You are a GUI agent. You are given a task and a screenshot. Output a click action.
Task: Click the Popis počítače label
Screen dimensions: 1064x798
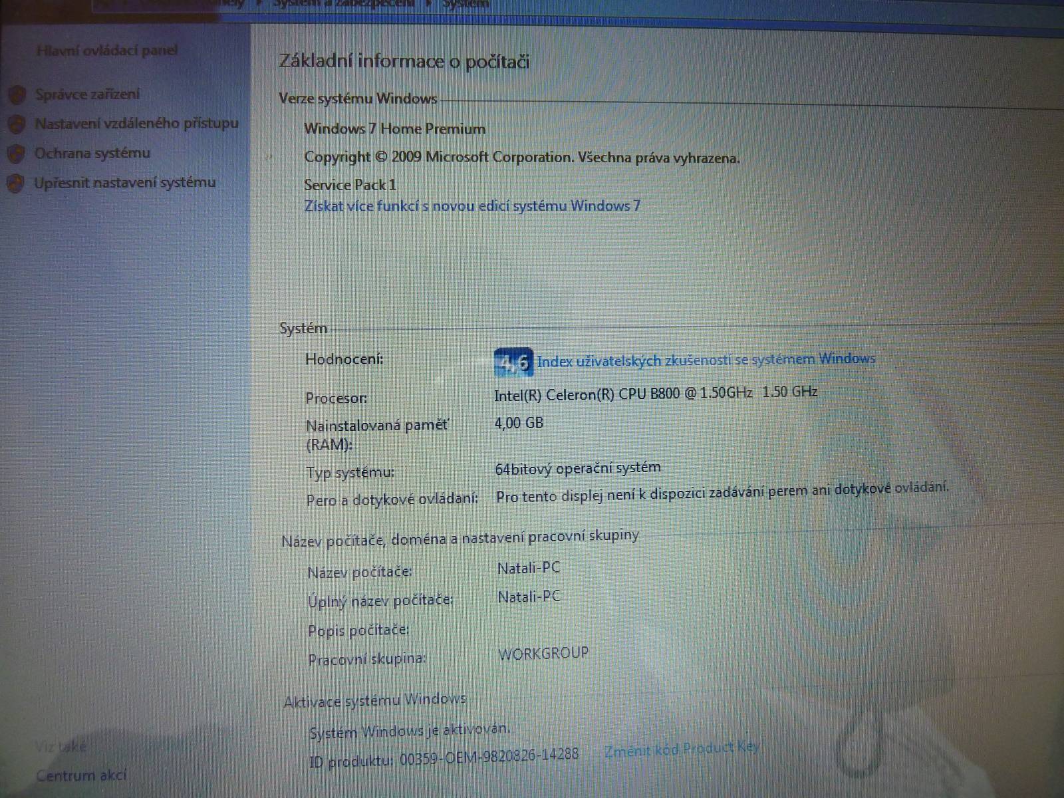pyautogui.click(x=358, y=630)
